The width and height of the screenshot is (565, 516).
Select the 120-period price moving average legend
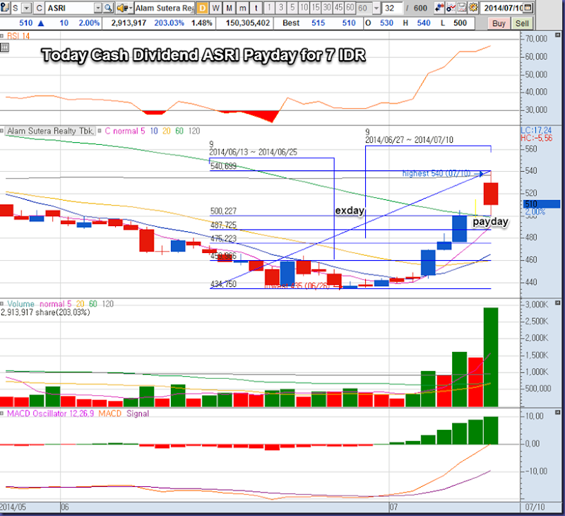click(x=194, y=131)
